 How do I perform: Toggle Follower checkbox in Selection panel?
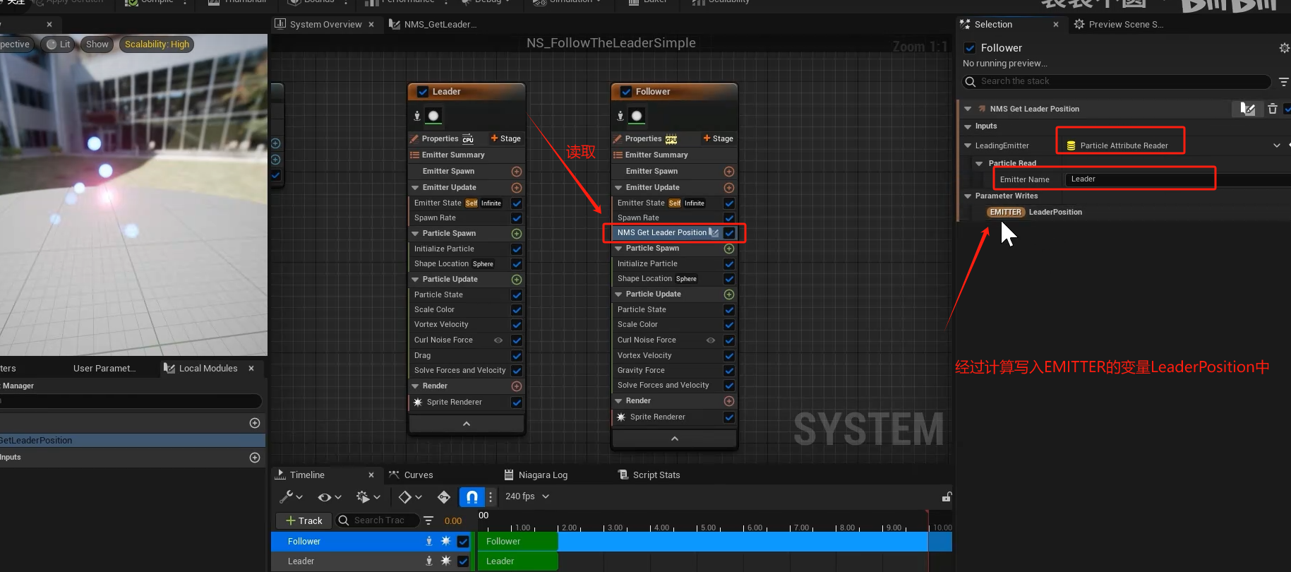tap(970, 48)
